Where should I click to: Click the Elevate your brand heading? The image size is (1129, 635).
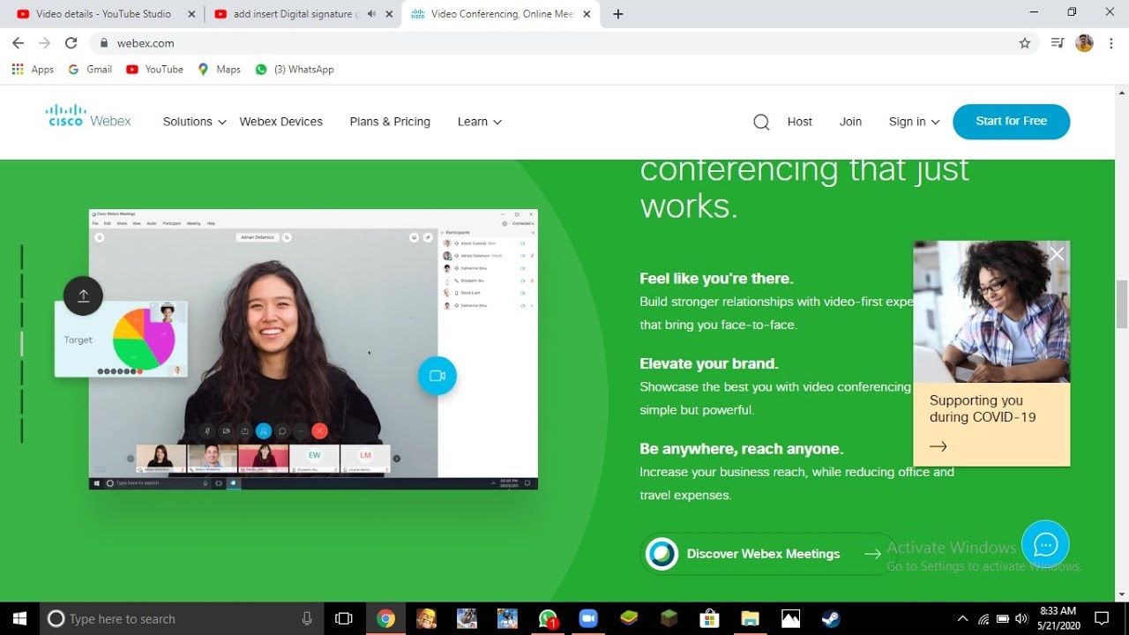(x=709, y=363)
